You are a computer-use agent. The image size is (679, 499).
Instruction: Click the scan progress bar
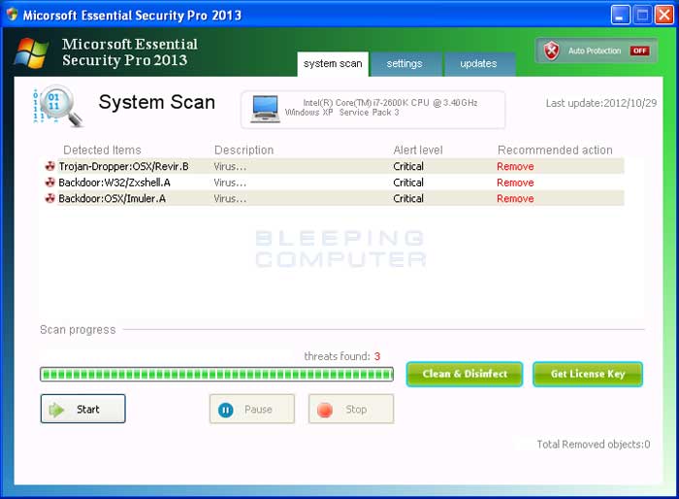(x=216, y=374)
